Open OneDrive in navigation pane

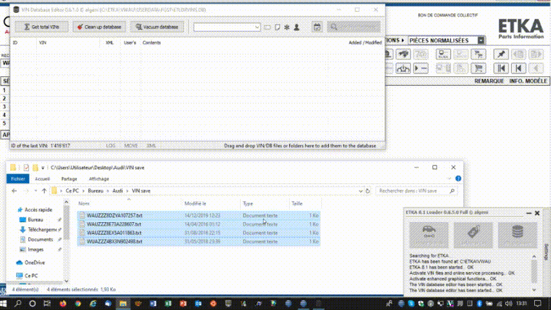click(x=34, y=262)
